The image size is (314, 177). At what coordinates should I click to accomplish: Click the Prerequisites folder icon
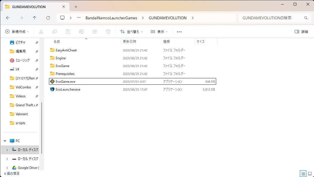[52, 74]
